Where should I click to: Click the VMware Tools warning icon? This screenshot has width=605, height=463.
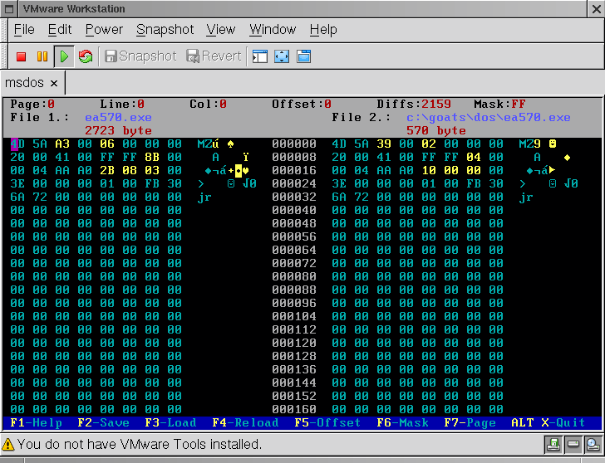point(7,445)
